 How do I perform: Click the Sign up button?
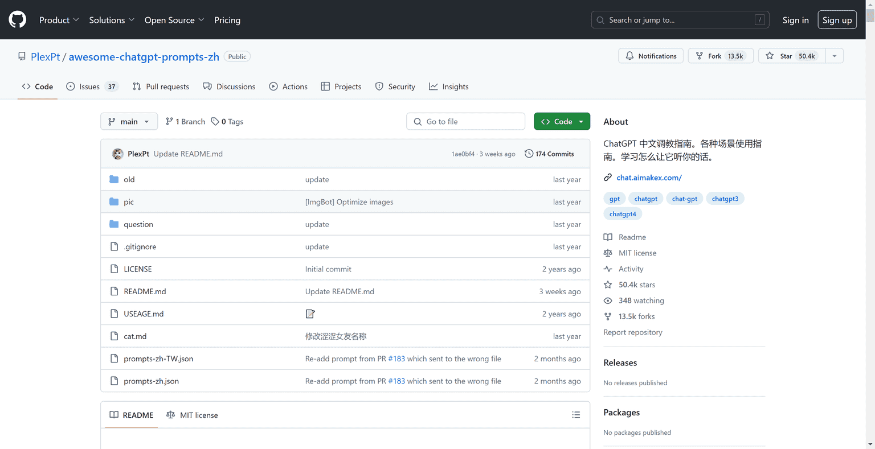pos(837,20)
